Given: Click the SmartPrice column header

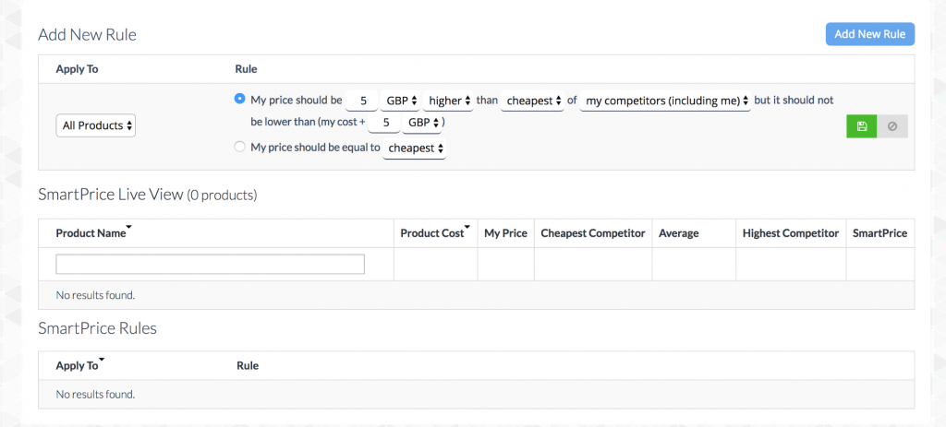Looking at the screenshot, I should (x=879, y=233).
